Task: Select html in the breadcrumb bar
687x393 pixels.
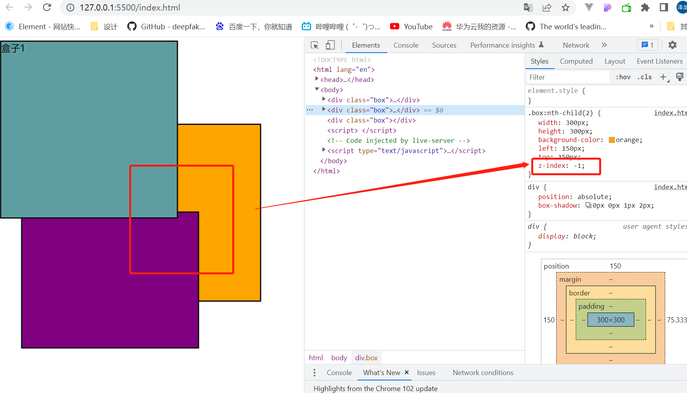Action: pyautogui.click(x=316, y=358)
